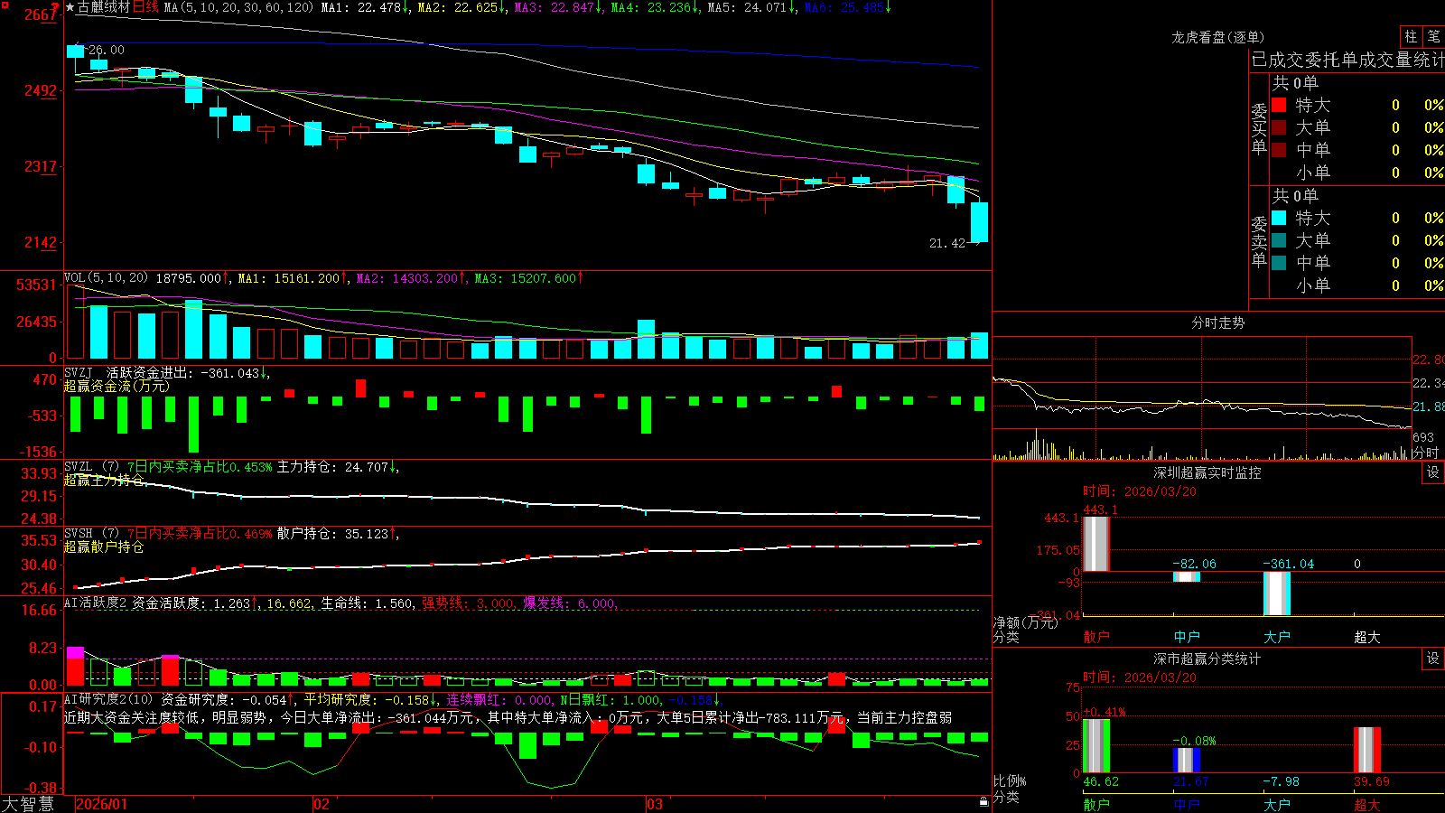Screen dimensions: 1445x813
Task: Select the SVSH (7) indicator label
Action: point(91,534)
